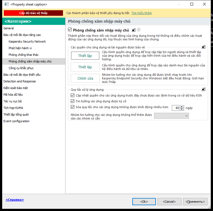
Task: Click info icon beside Phòng chống xâm nhập máy chủ
Action: tap(139, 30)
